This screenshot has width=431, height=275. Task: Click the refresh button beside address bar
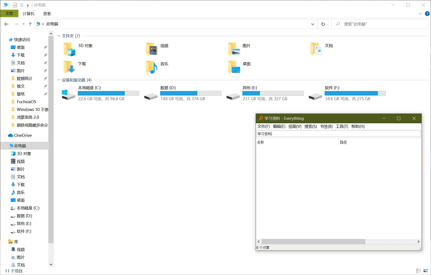pyautogui.click(x=323, y=24)
